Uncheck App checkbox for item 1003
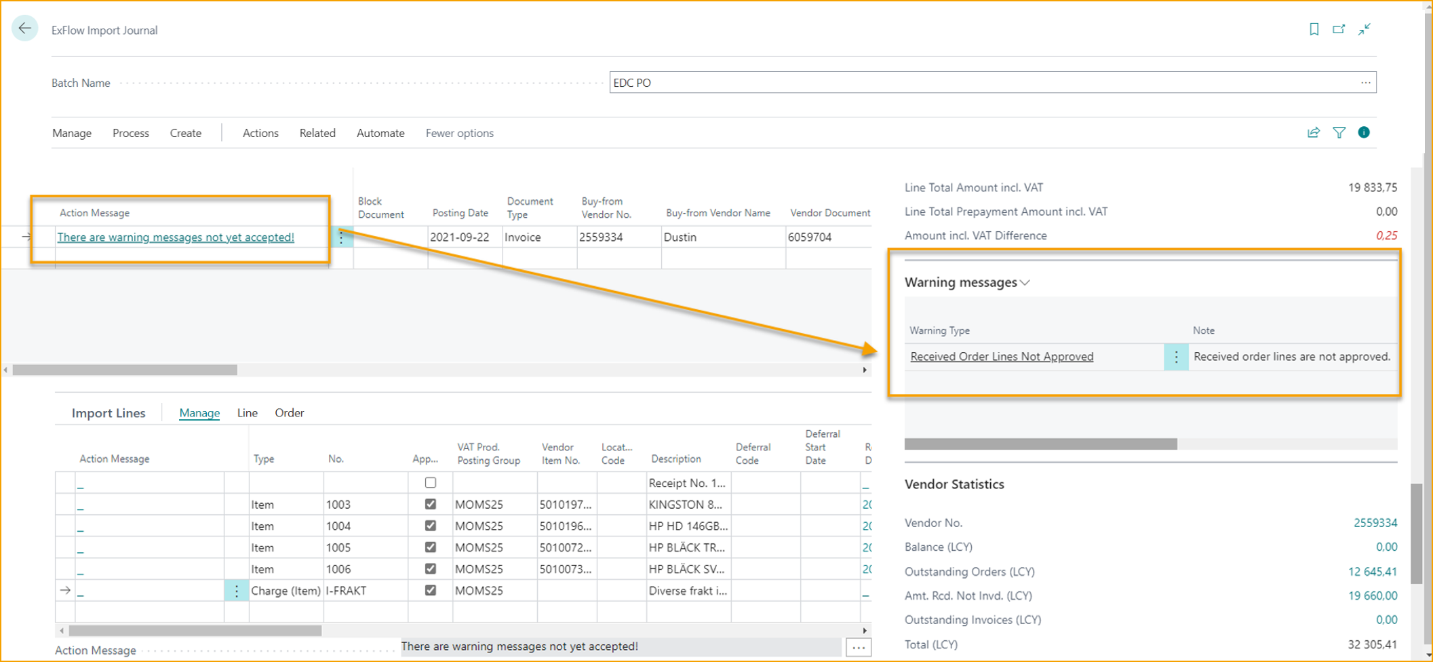1433x662 pixels. (431, 504)
